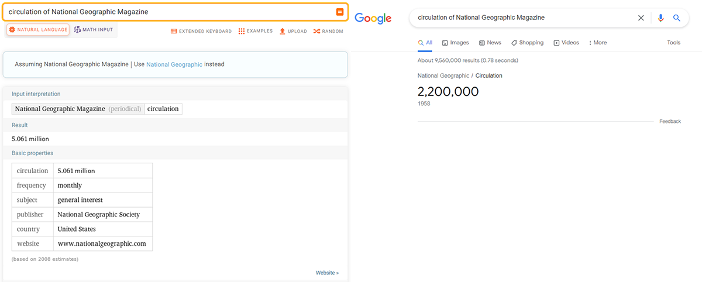This screenshot has width=702, height=282.
Task: Click the Feedback link
Action: pos(670,122)
